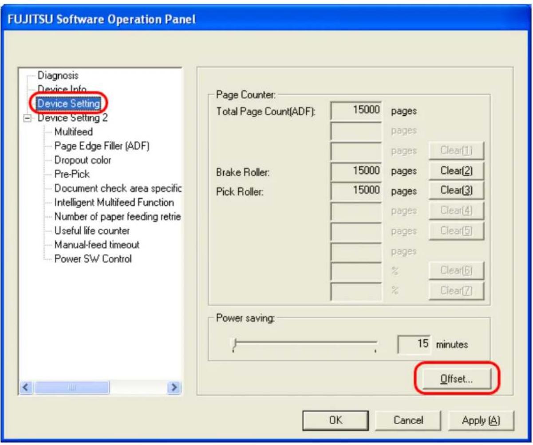Open Document check area specification
The height and width of the screenshot is (445, 533).
(118, 188)
